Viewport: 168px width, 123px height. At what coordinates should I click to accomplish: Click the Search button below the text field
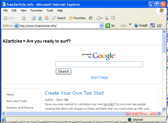[x=63, y=72]
